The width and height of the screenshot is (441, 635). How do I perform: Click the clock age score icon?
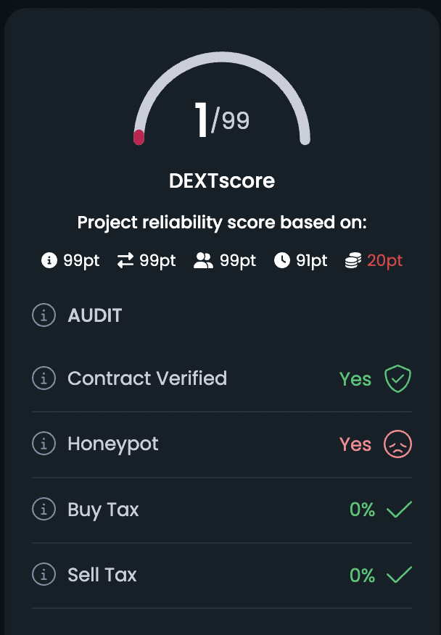tap(282, 261)
